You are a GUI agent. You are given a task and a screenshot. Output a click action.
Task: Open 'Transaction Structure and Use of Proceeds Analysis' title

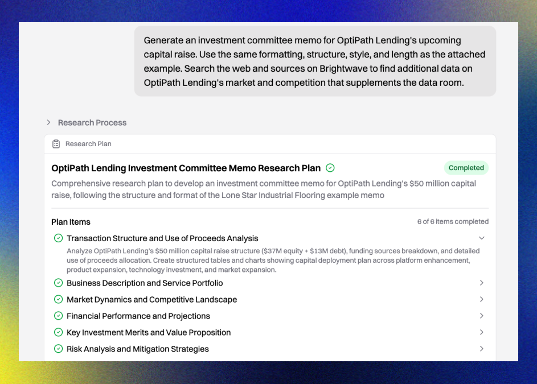tap(162, 238)
